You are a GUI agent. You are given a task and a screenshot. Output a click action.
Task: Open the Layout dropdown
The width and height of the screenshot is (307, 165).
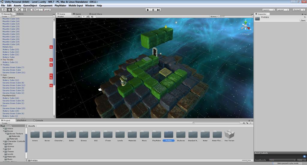pyautogui.click(x=283, y=10)
